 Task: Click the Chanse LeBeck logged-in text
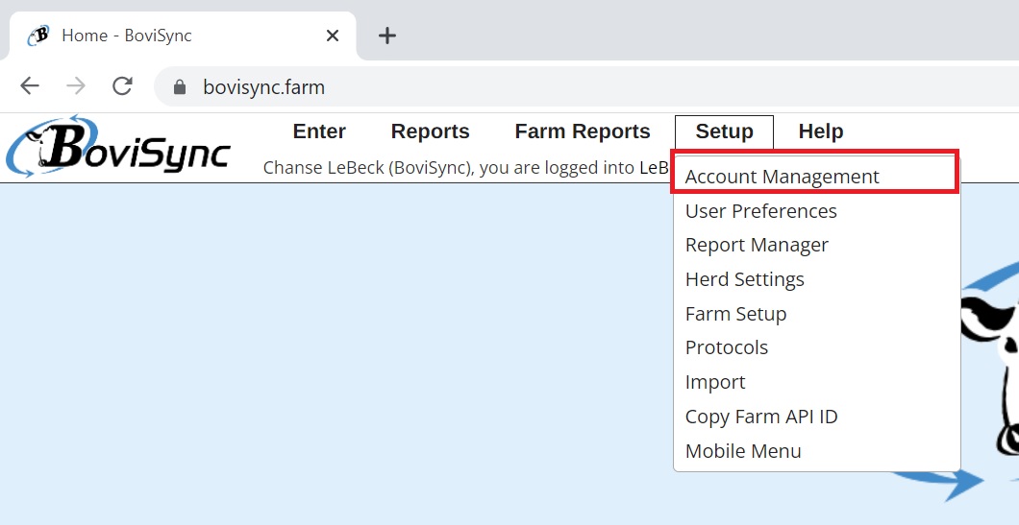click(x=467, y=168)
